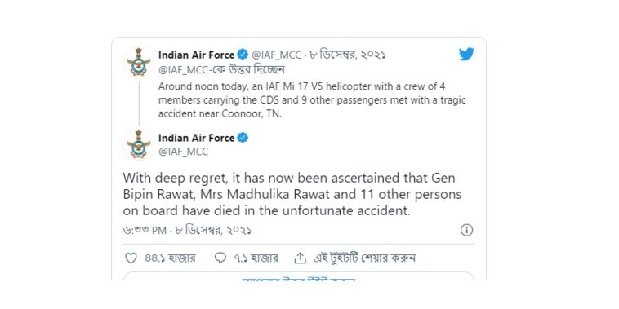Click the share upload arrow icon

coord(301,258)
